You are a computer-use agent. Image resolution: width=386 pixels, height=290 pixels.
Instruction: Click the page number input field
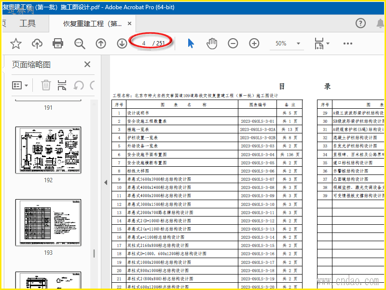click(x=144, y=43)
